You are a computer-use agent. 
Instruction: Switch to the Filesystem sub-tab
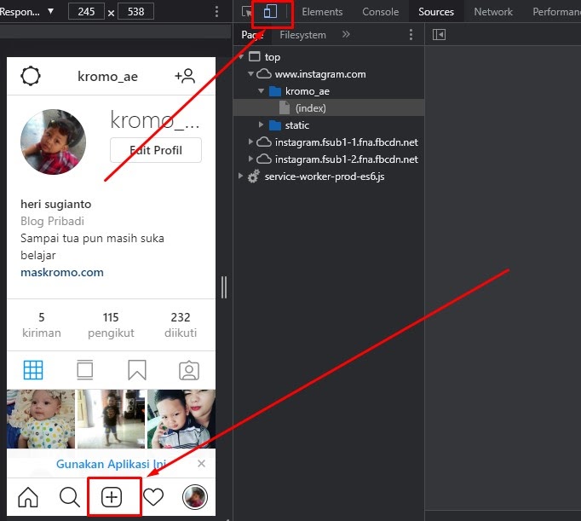tap(302, 35)
